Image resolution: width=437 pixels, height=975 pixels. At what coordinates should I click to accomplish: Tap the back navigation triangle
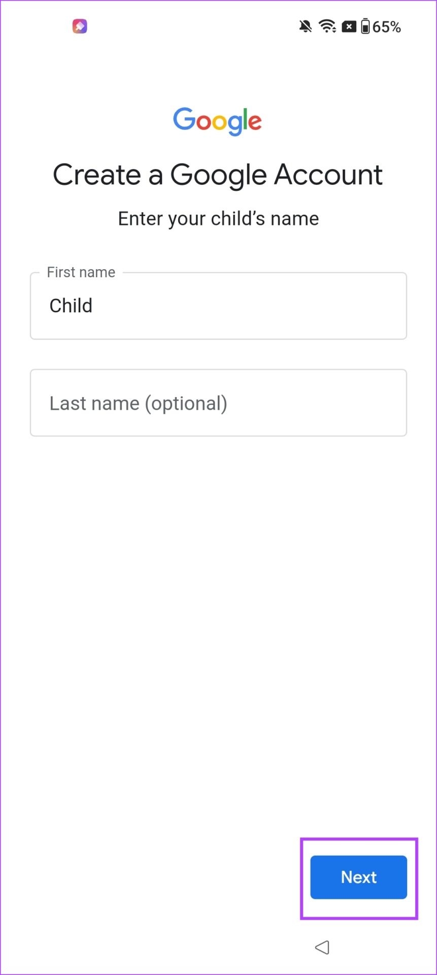tap(322, 947)
